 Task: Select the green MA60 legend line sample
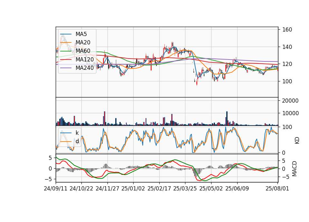click(x=66, y=51)
